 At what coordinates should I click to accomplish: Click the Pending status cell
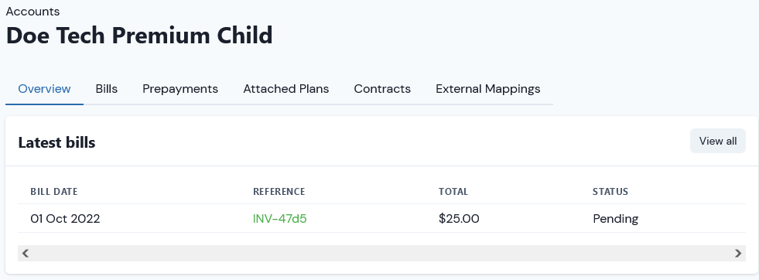[x=616, y=219]
